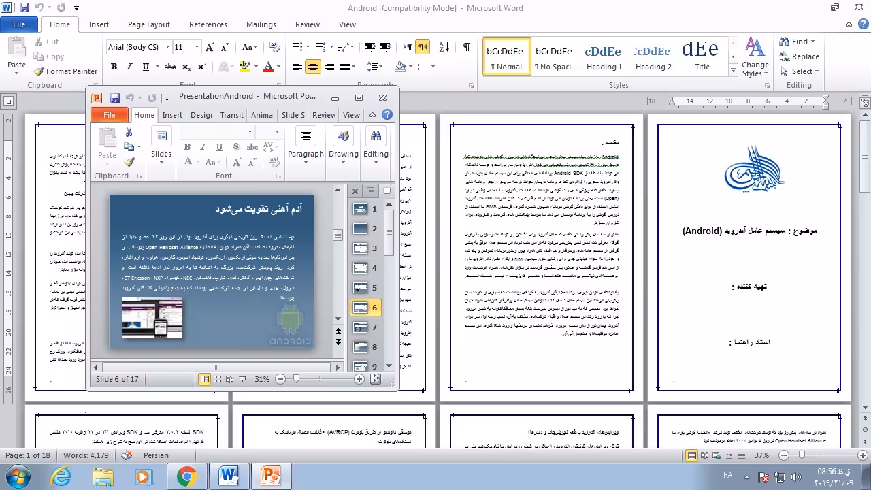Open the Word References tab
The image size is (871, 490).
point(208,24)
